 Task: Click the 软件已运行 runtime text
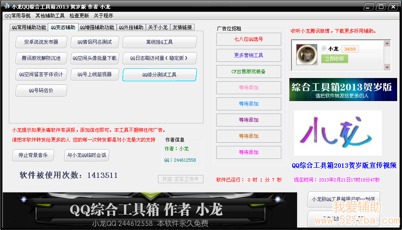click(249, 180)
